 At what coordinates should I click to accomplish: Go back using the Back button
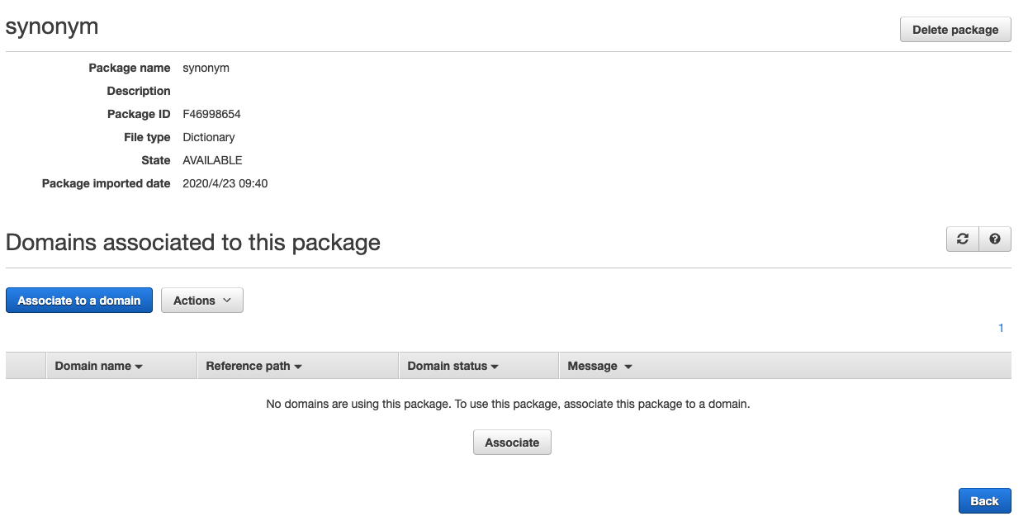tap(984, 500)
